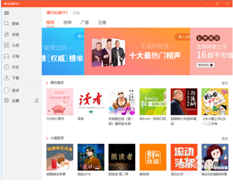Switch to the 广播 tab
The image size is (233, 185).
(85, 23)
